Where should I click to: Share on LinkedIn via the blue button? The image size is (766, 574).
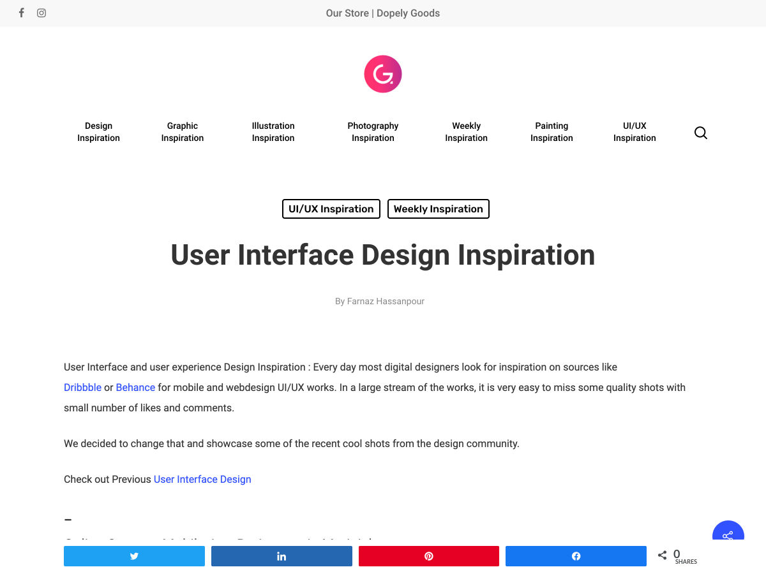point(282,556)
